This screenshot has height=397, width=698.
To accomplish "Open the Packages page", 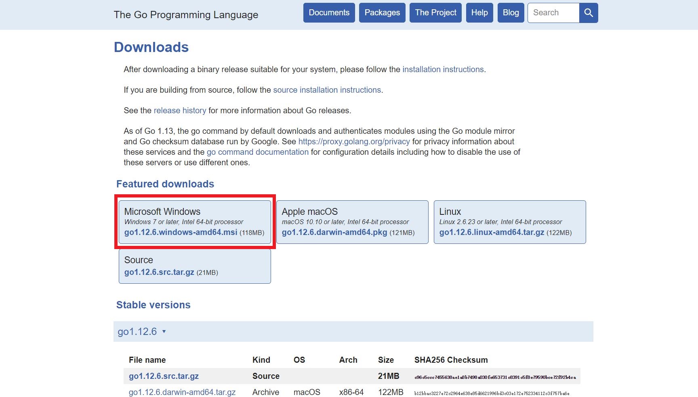I will (x=382, y=12).
